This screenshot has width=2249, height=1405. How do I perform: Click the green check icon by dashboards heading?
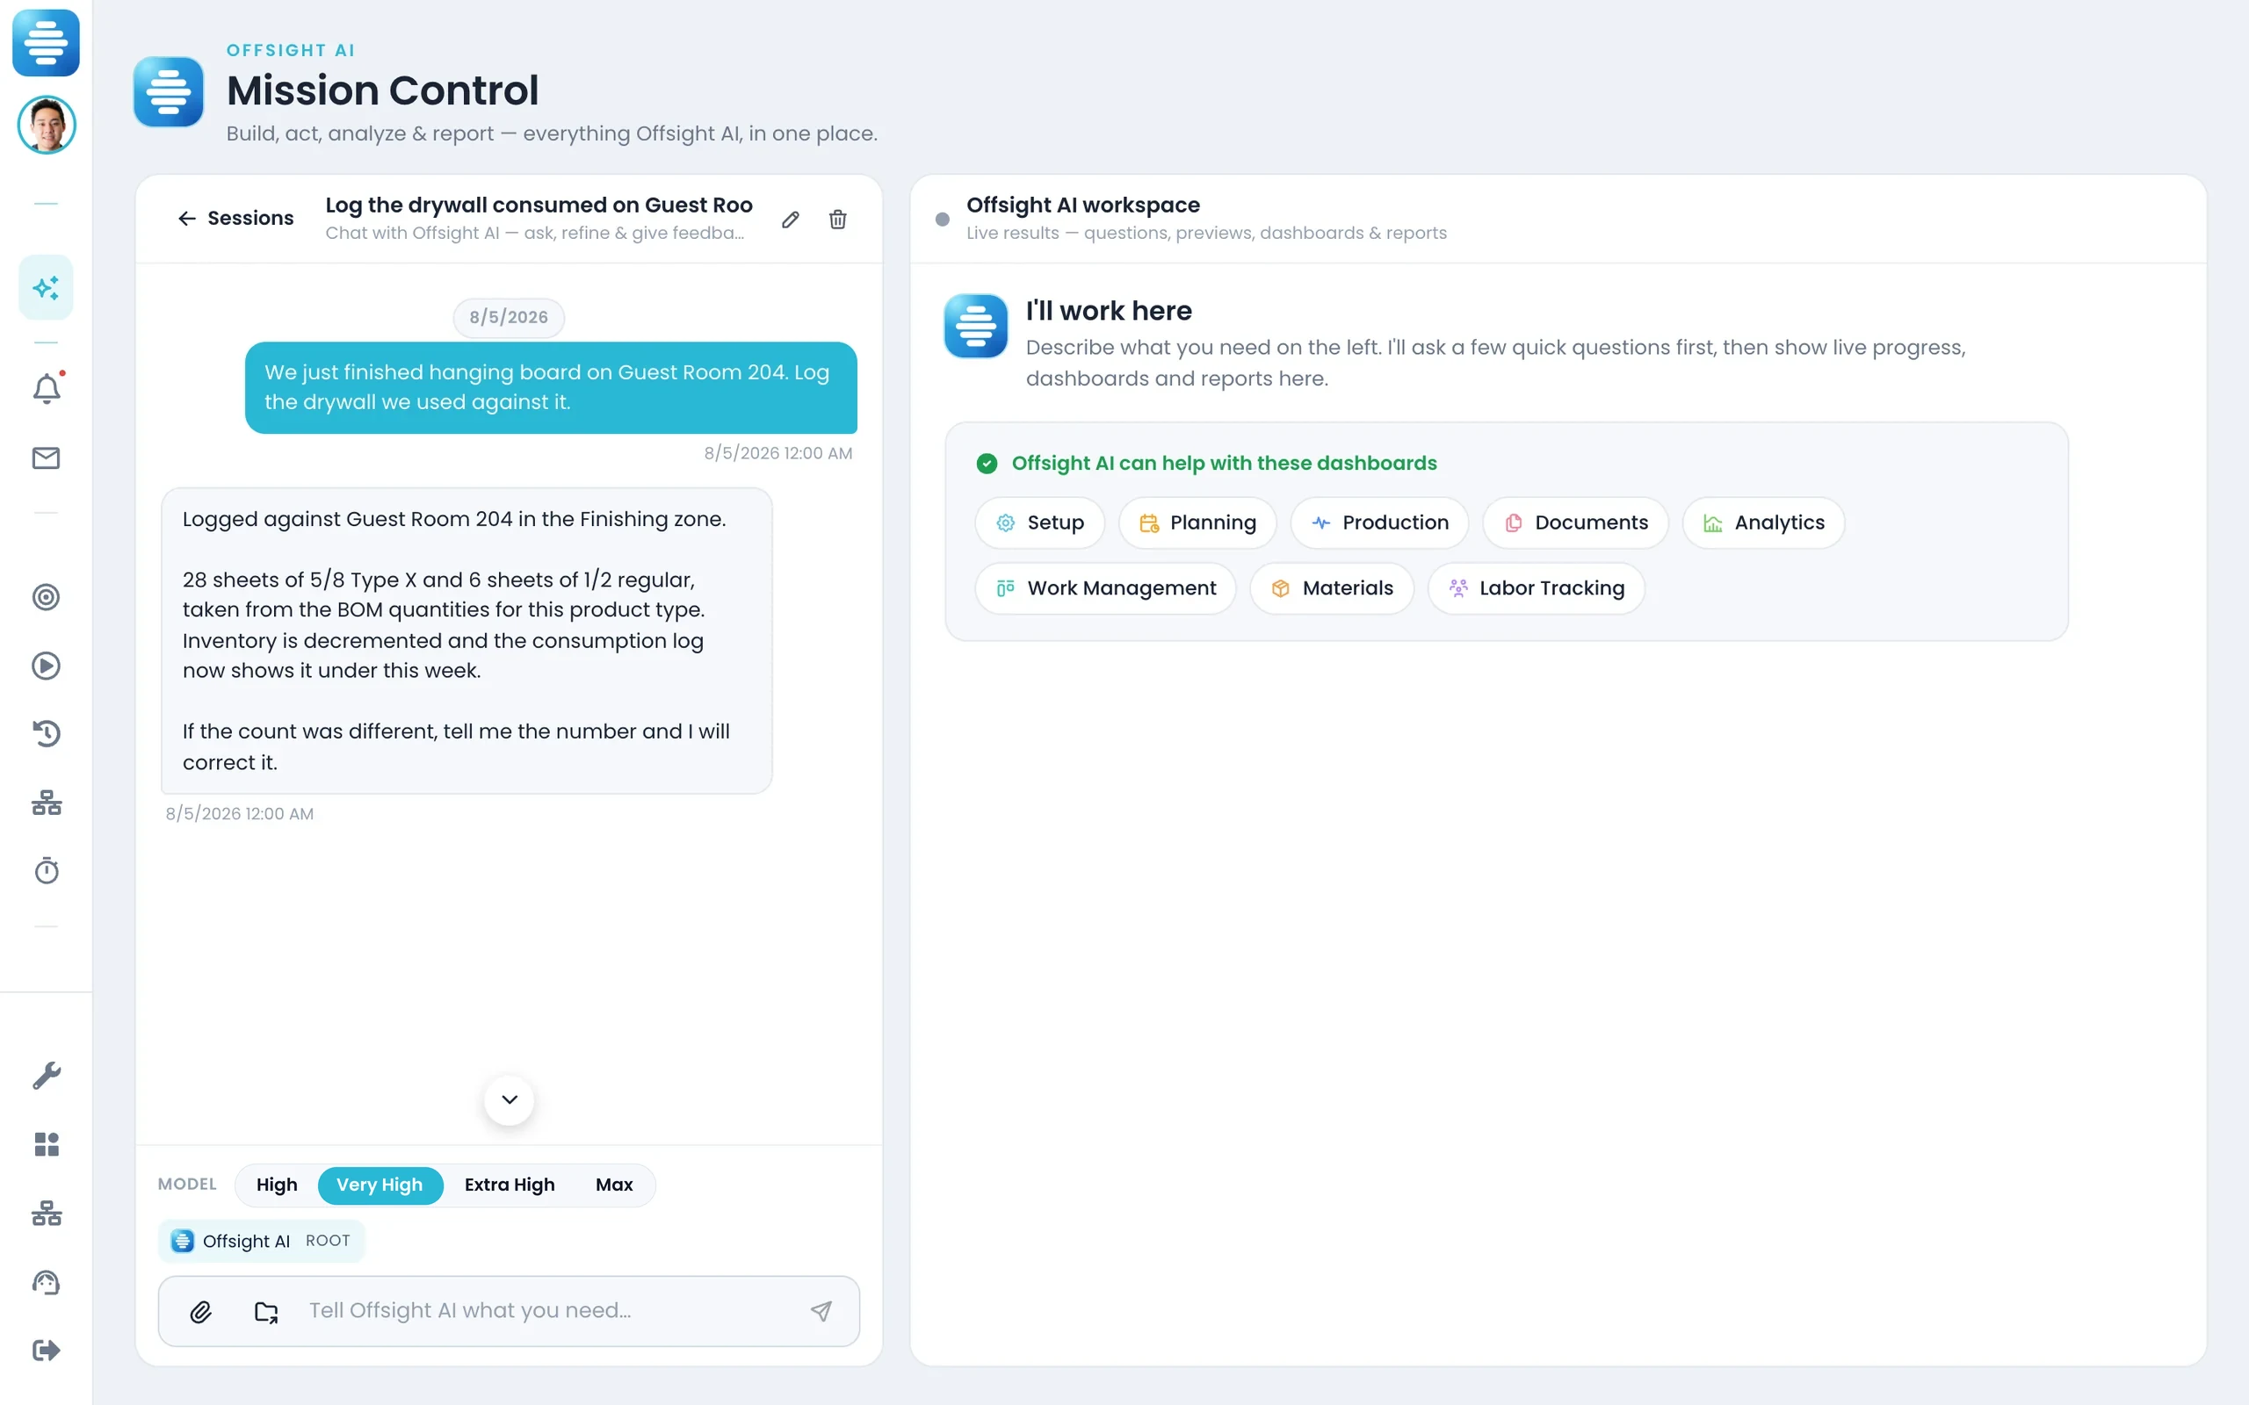[x=987, y=464]
